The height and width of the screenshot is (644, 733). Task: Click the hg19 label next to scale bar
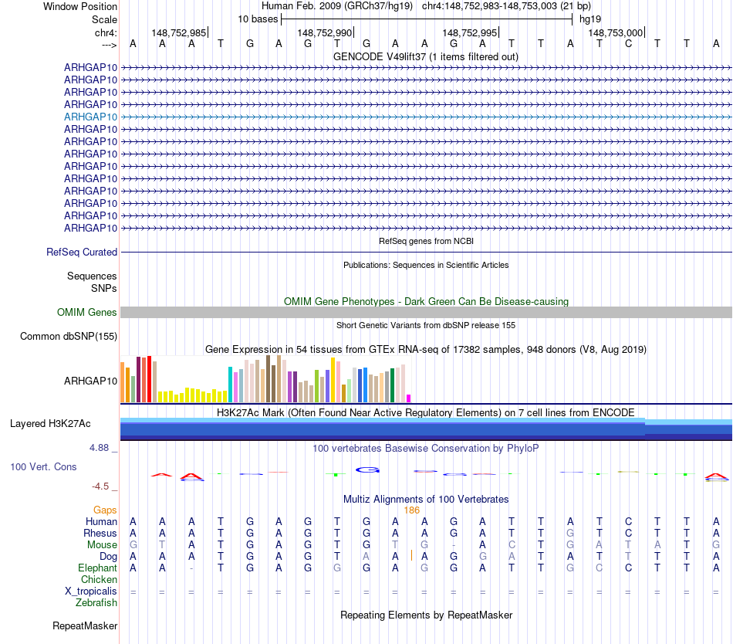coord(590,19)
